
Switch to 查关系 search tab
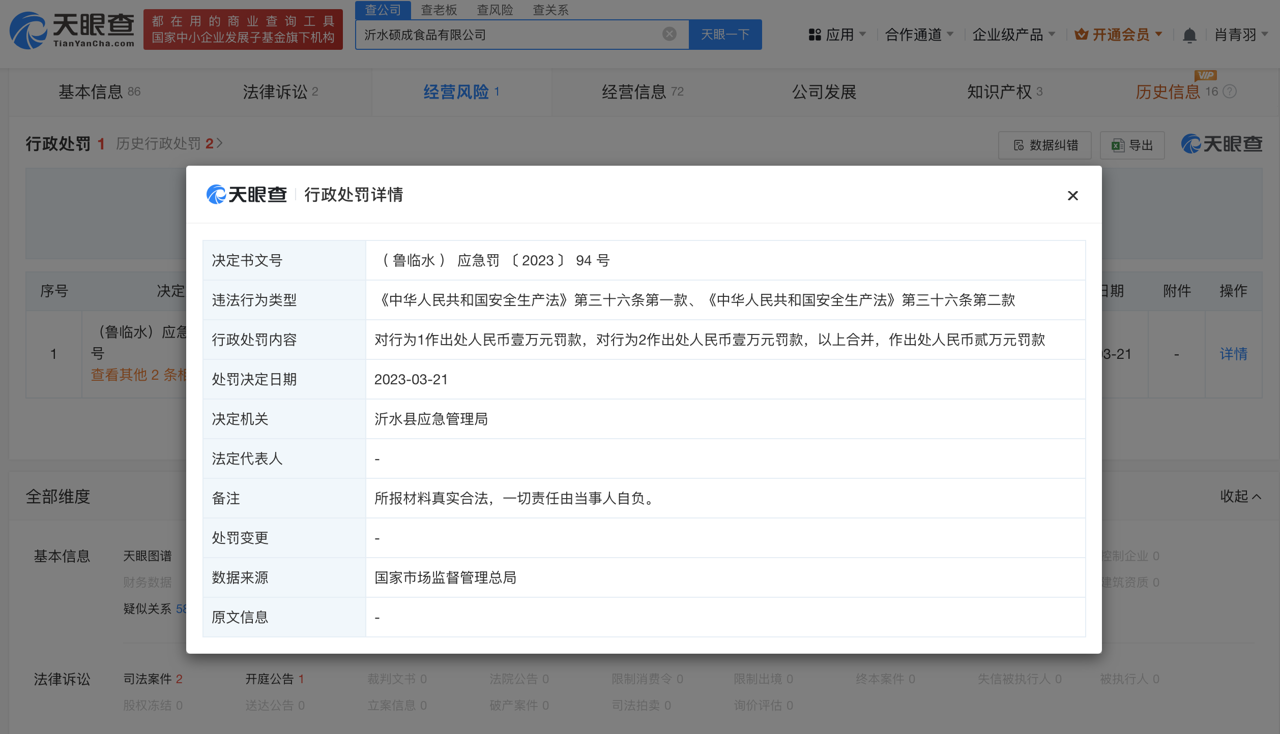pyautogui.click(x=550, y=10)
